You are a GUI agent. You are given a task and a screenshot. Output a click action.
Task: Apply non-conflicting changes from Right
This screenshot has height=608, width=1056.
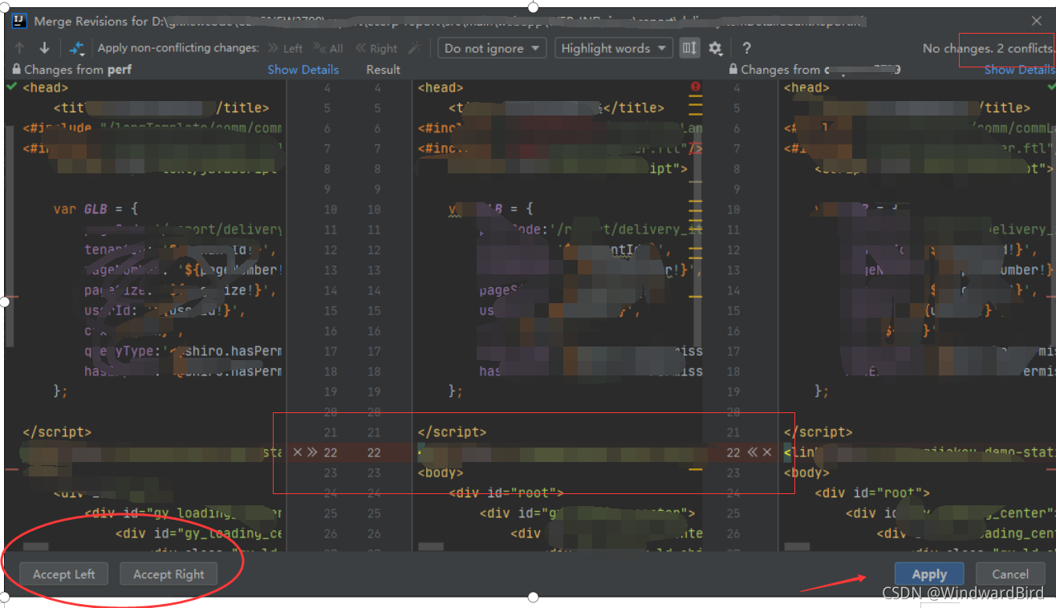376,48
